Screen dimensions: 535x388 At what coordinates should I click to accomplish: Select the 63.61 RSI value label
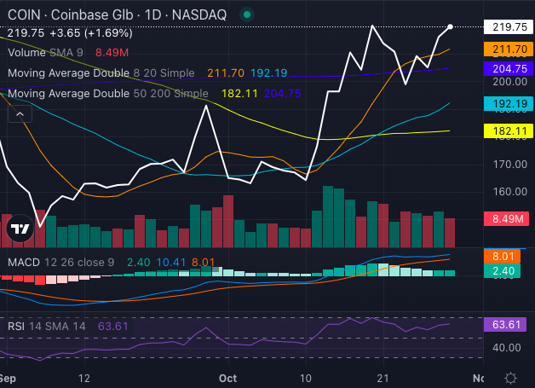click(508, 324)
